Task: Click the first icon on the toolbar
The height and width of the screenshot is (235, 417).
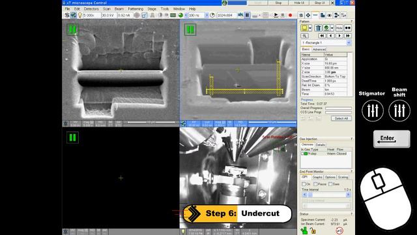Action: [67, 15]
